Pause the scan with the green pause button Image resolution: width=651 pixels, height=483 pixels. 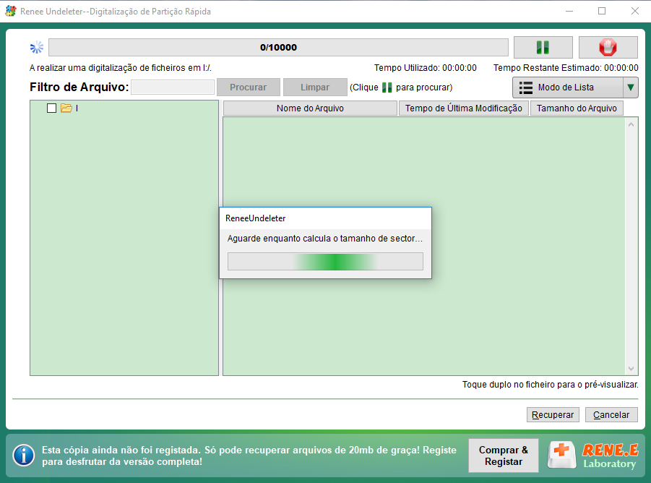[x=543, y=47]
